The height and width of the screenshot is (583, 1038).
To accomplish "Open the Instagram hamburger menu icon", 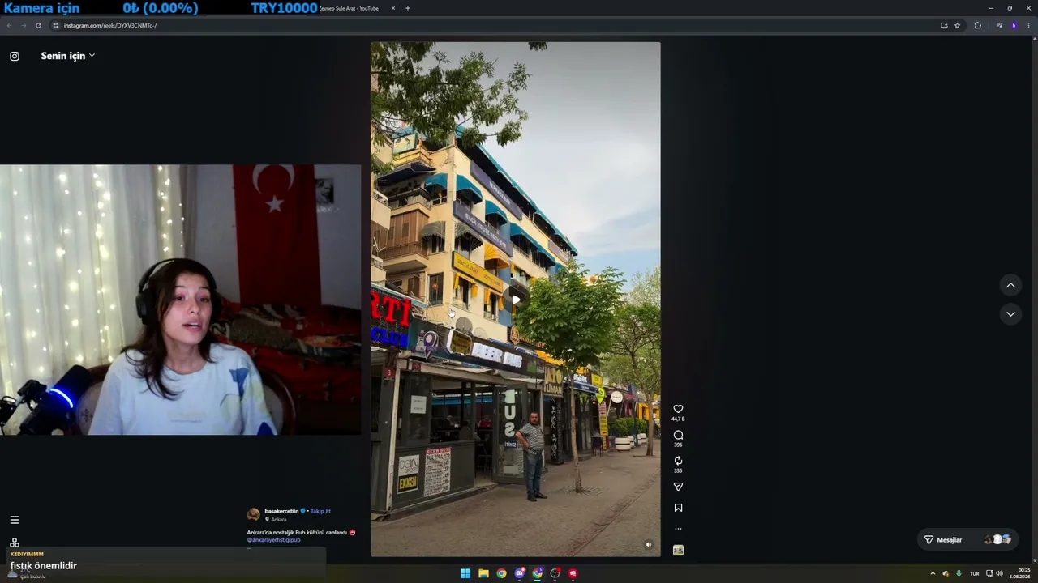I will tap(14, 520).
